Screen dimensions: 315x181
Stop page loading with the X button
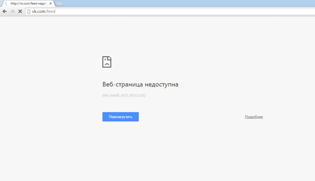(20, 11)
